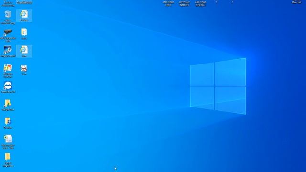This screenshot has height=172, width=306.
Task: Select the Internet Explorer file icon beside monitor shortcut
Action: tap(24, 50)
